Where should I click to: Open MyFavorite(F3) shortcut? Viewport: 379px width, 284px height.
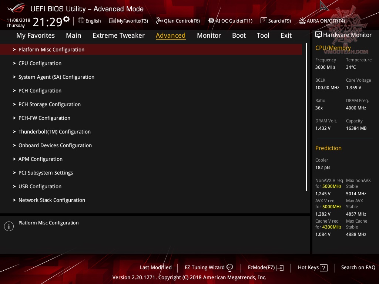(133, 21)
